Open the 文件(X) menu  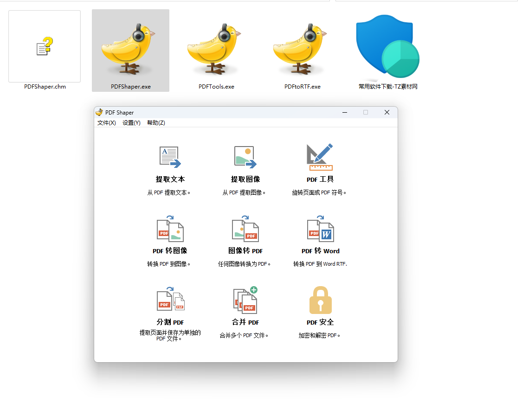pos(107,123)
